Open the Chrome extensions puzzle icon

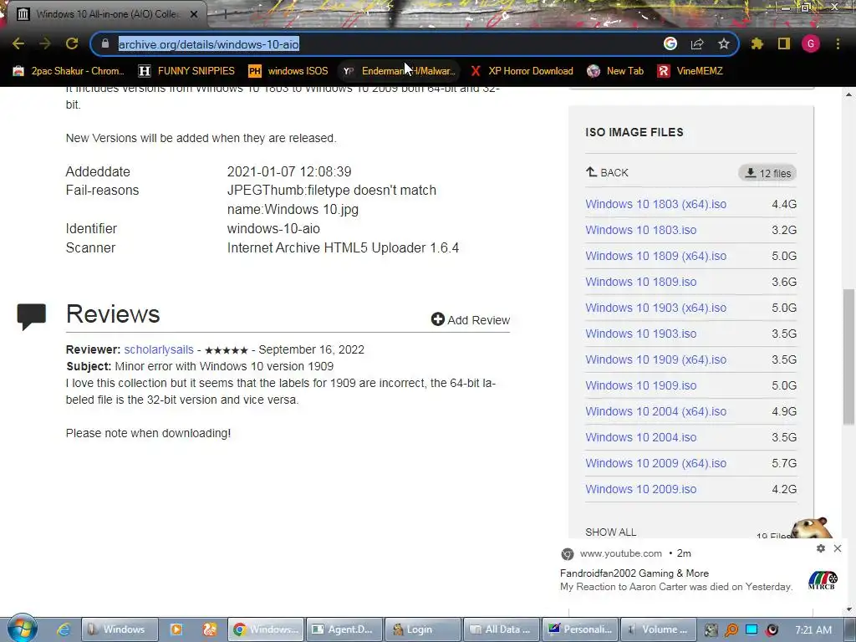pyautogui.click(x=757, y=43)
